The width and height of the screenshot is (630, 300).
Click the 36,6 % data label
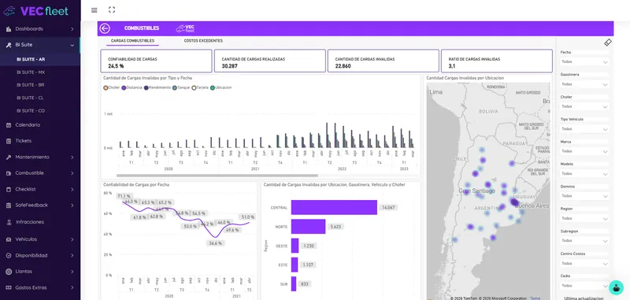point(215,243)
